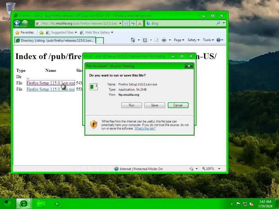This screenshot has width=279, height=209.
Task: Click the Read Mail icon
Action: 156,40
